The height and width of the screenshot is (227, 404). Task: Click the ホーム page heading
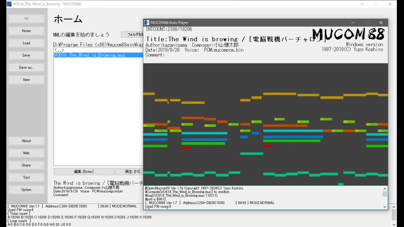tap(68, 19)
